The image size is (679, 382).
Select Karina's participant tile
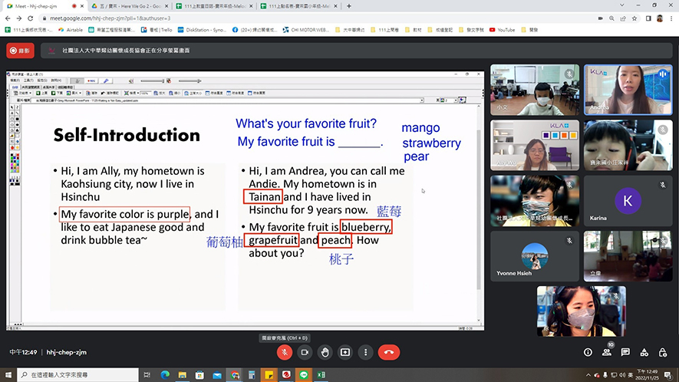click(x=627, y=202)
